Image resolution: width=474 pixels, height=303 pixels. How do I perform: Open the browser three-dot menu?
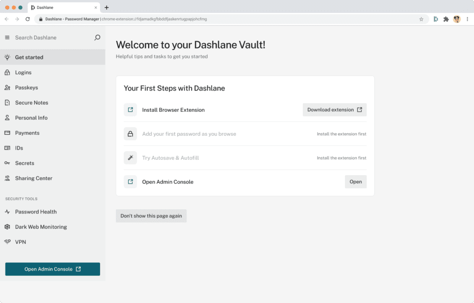pyautogui.click(x=468, y=19)
